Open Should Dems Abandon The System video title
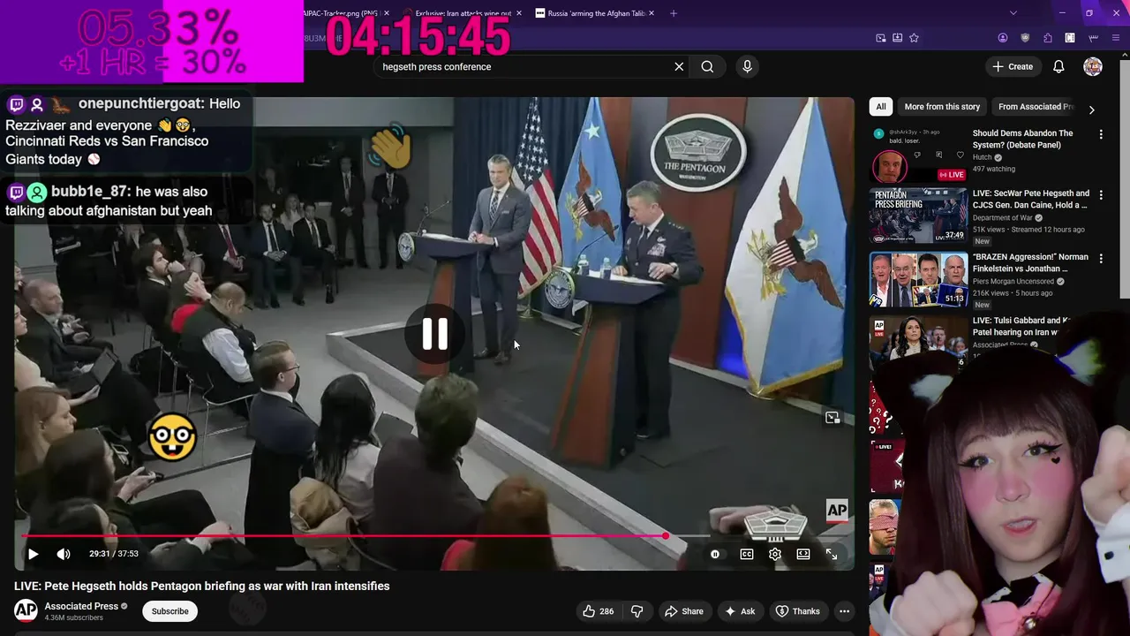The image size is (1130, 636). point(1022,139)
